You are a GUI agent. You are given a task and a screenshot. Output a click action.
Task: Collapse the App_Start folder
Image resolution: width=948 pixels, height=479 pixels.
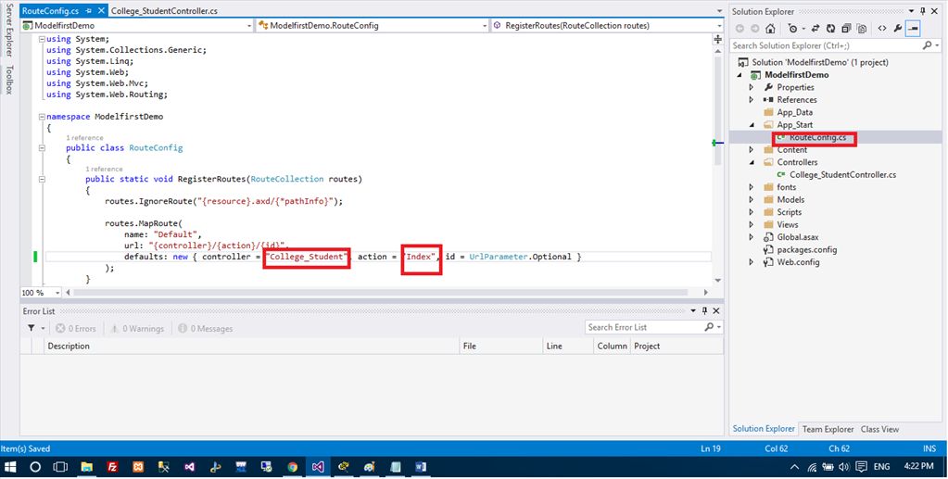(x=752, y=124)
